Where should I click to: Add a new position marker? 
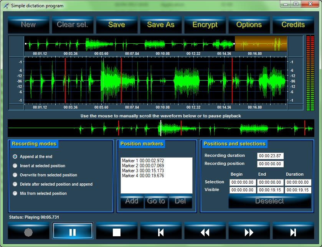pos(132,201)
